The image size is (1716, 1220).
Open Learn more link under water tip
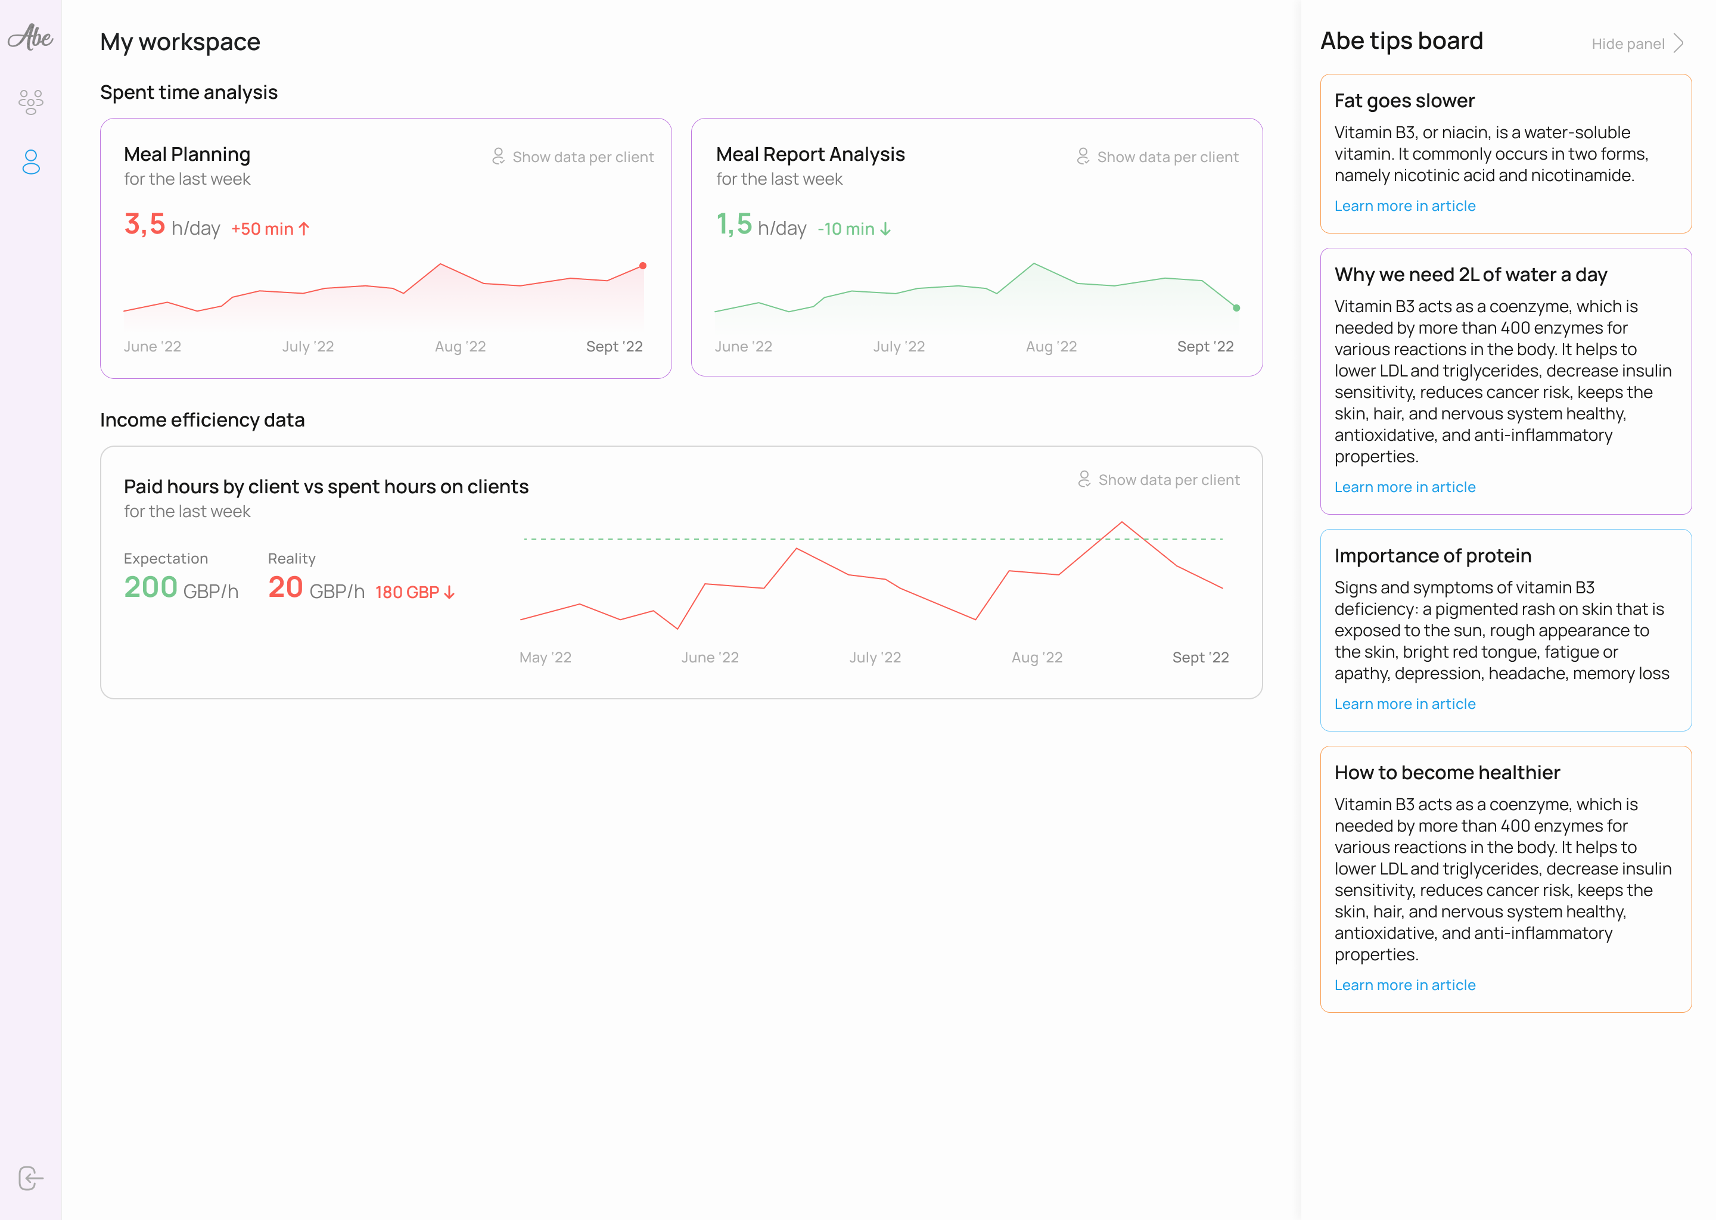pyautogui.click(x=1404, y=487)
